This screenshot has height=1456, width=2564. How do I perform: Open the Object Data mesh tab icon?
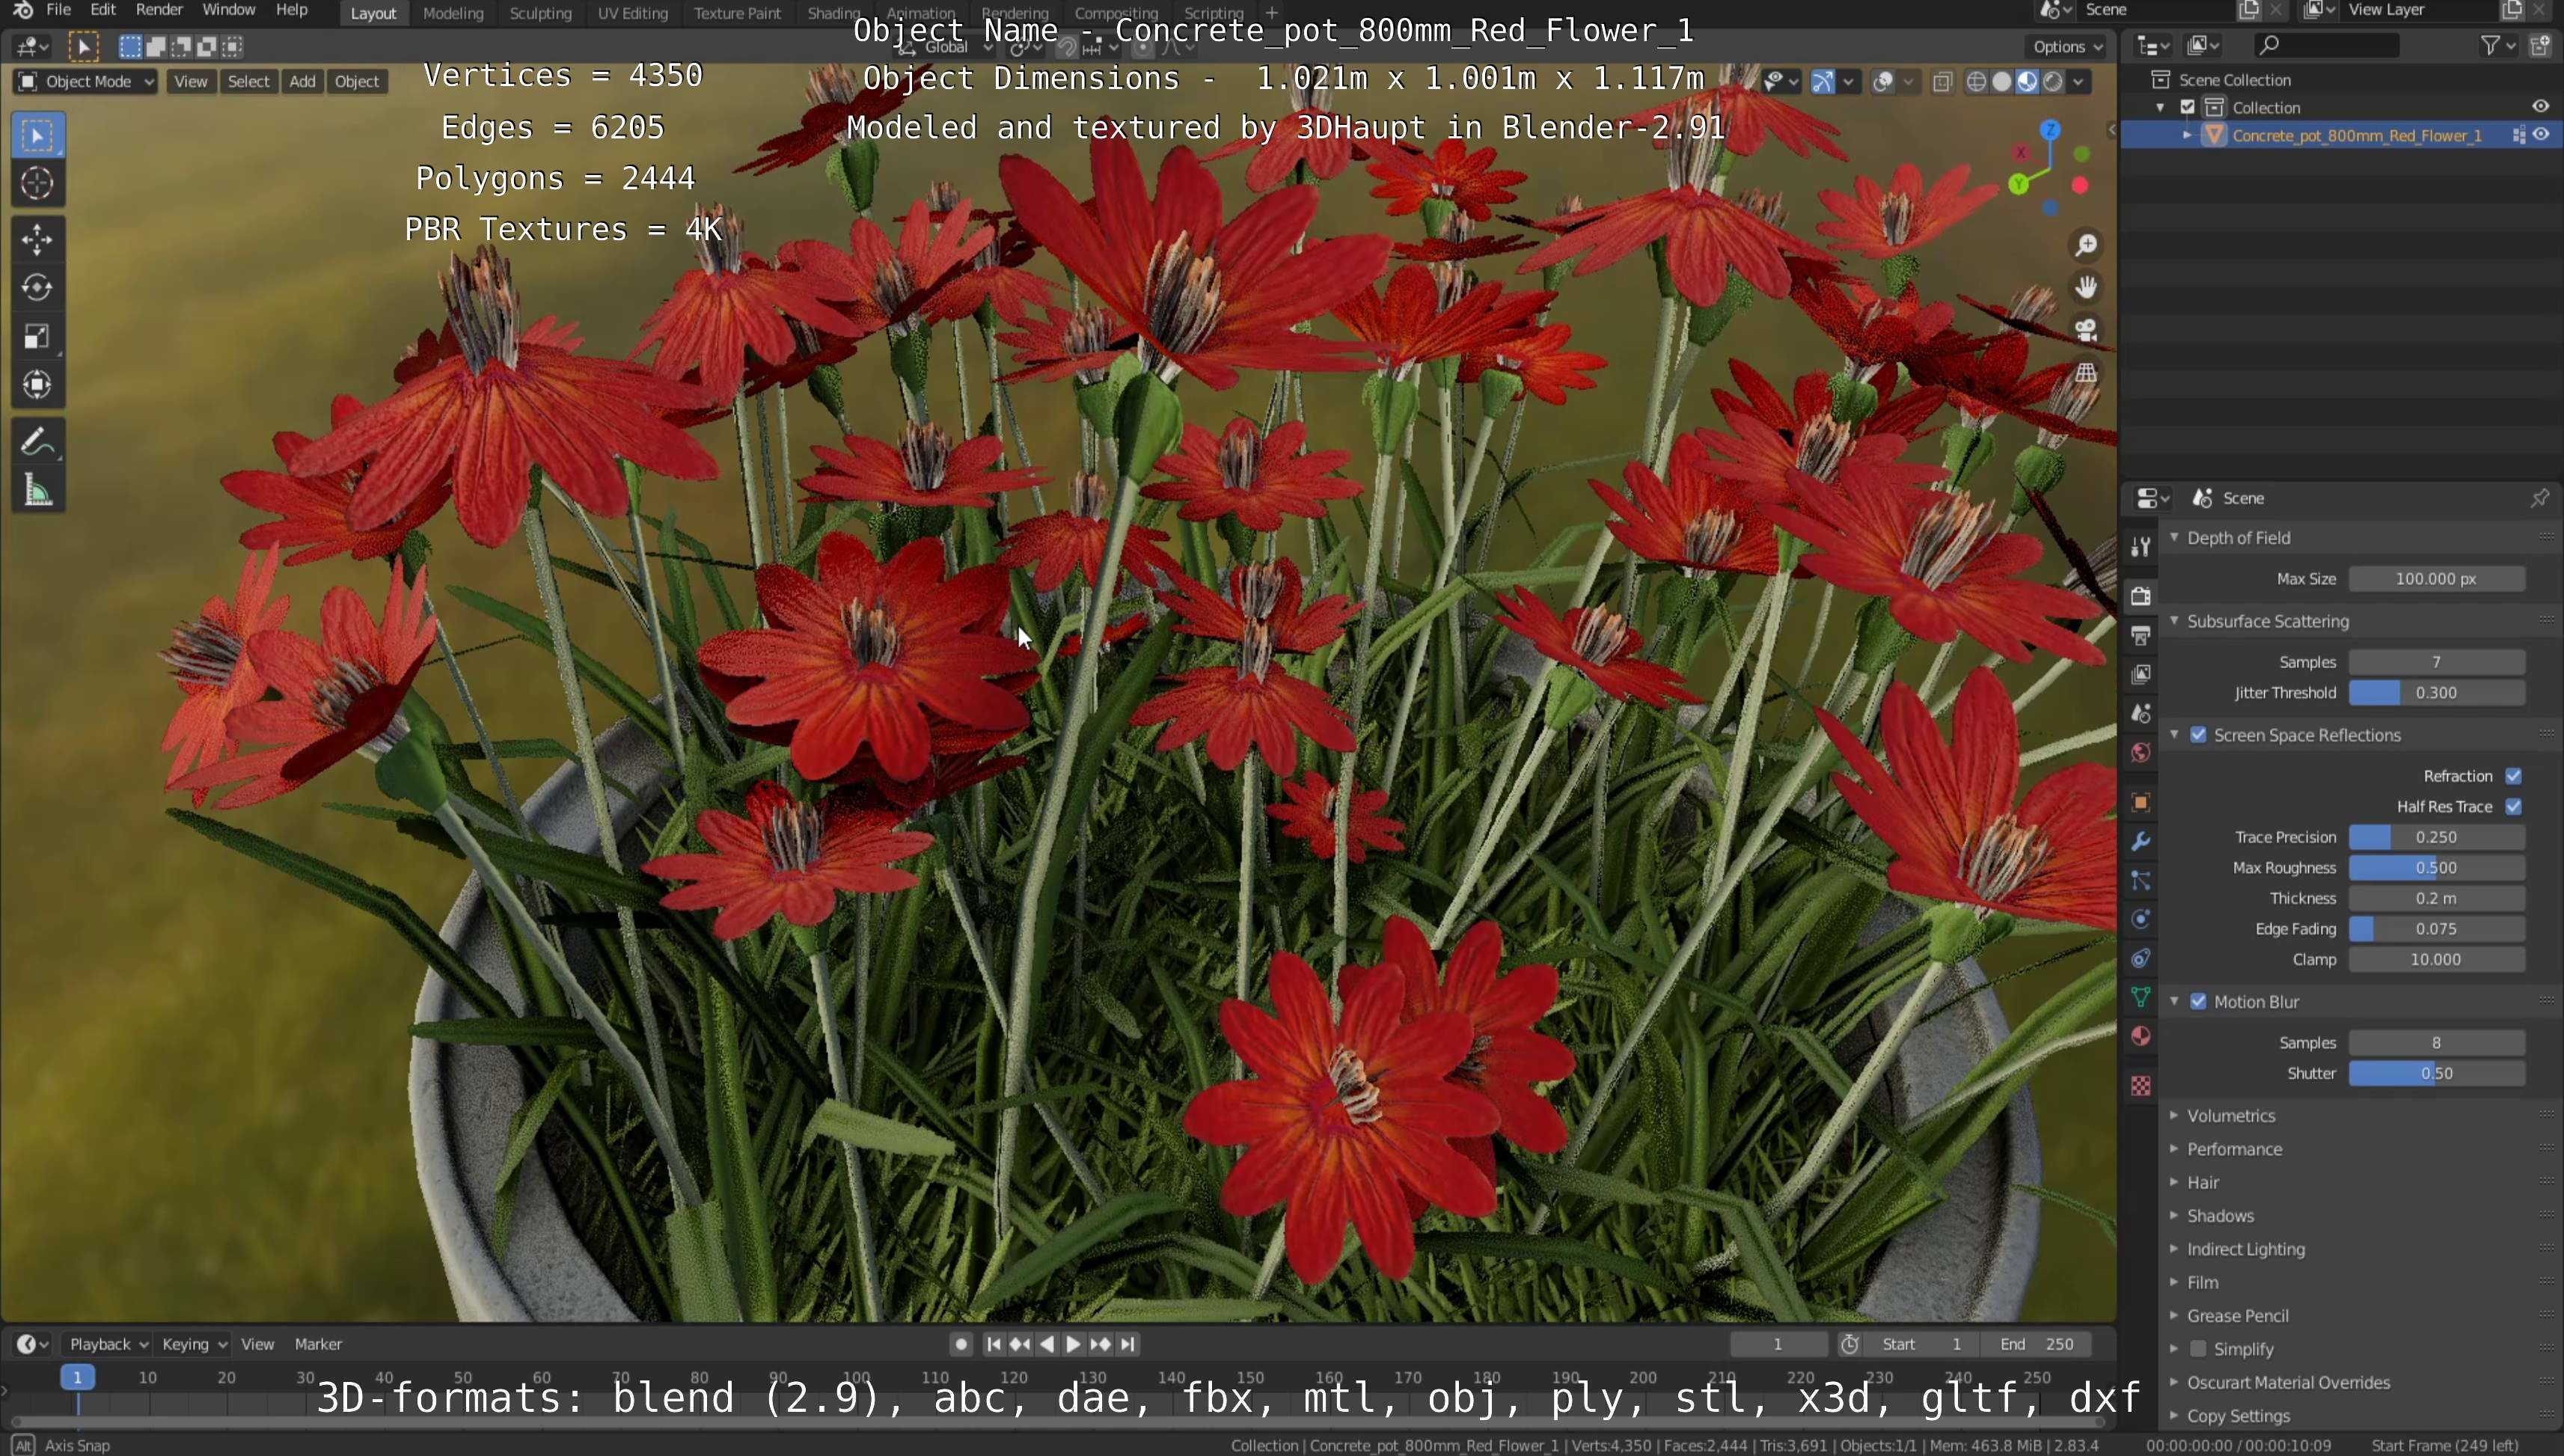pyautogui.click(x=2140, y=997)
